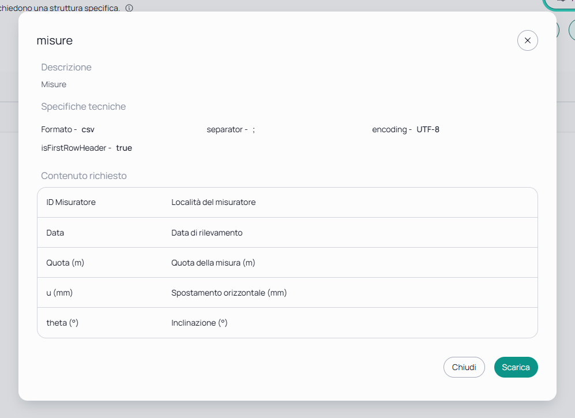Click the 'Contenuto richiesto' heading
The width and height of the screenshot is (575, 418).
coord(84,176)
